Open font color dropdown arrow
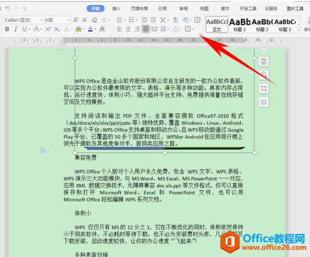 pos(95,29)
